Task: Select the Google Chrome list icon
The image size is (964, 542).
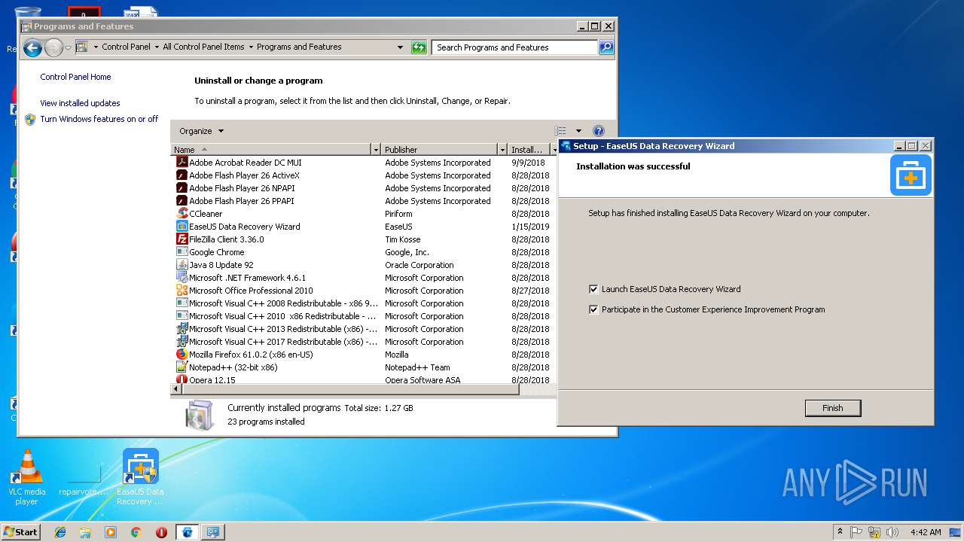Action: pyautogui.click(x=182, y=251)
